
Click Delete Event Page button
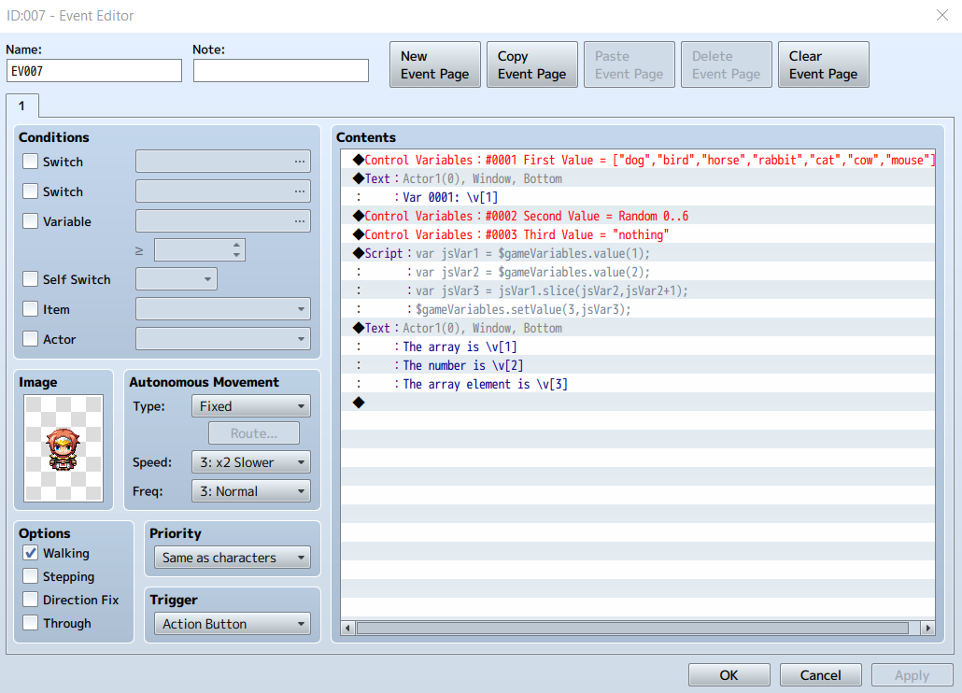[727, 64]
